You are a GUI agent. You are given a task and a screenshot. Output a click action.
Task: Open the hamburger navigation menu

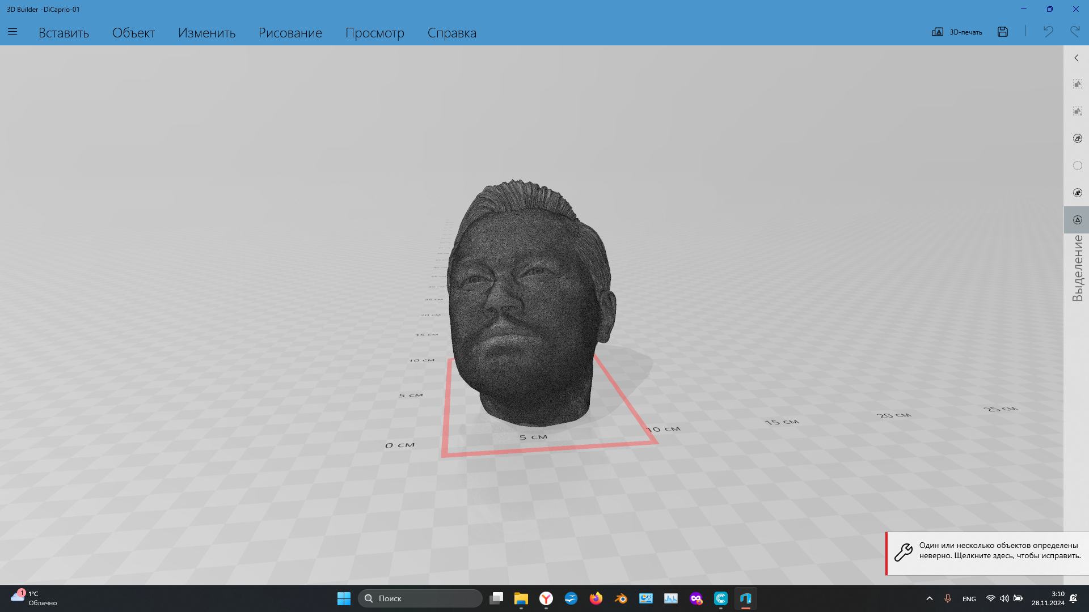[12, 32]
